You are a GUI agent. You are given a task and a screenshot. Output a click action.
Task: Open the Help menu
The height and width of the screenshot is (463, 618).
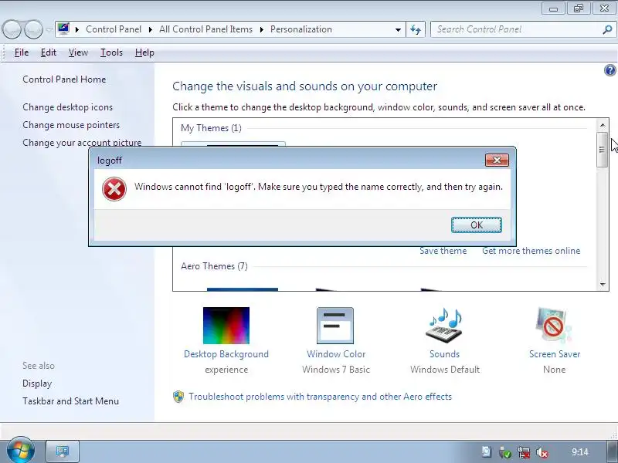(144, 52)
